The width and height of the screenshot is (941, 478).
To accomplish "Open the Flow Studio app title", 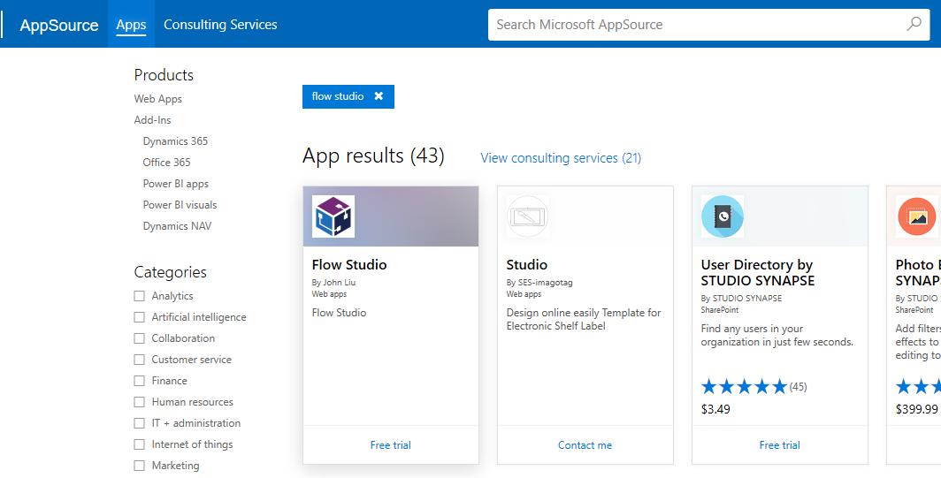I will (349, 264).
